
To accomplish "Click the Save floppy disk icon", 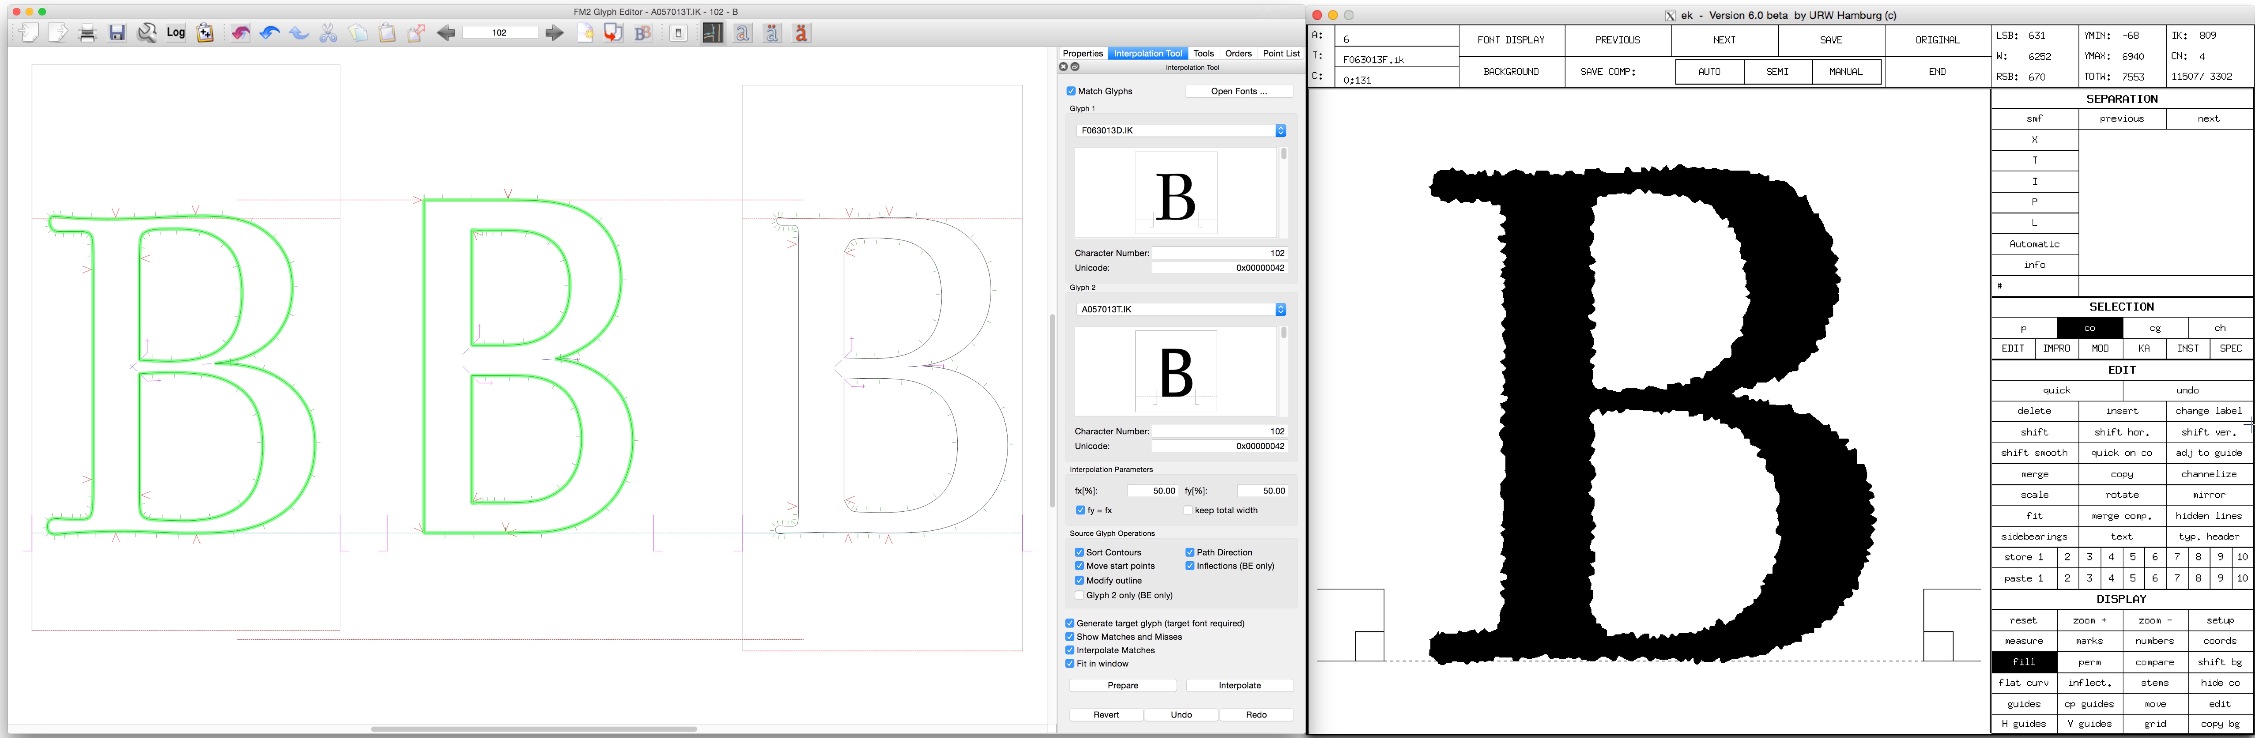I will [x=116, y=33].
